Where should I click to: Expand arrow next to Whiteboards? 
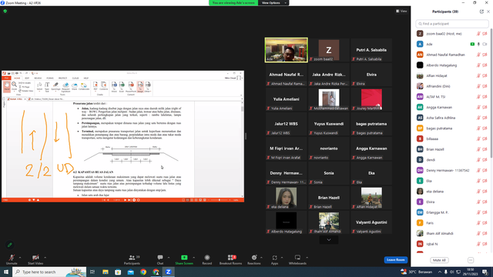pos(307,258)
